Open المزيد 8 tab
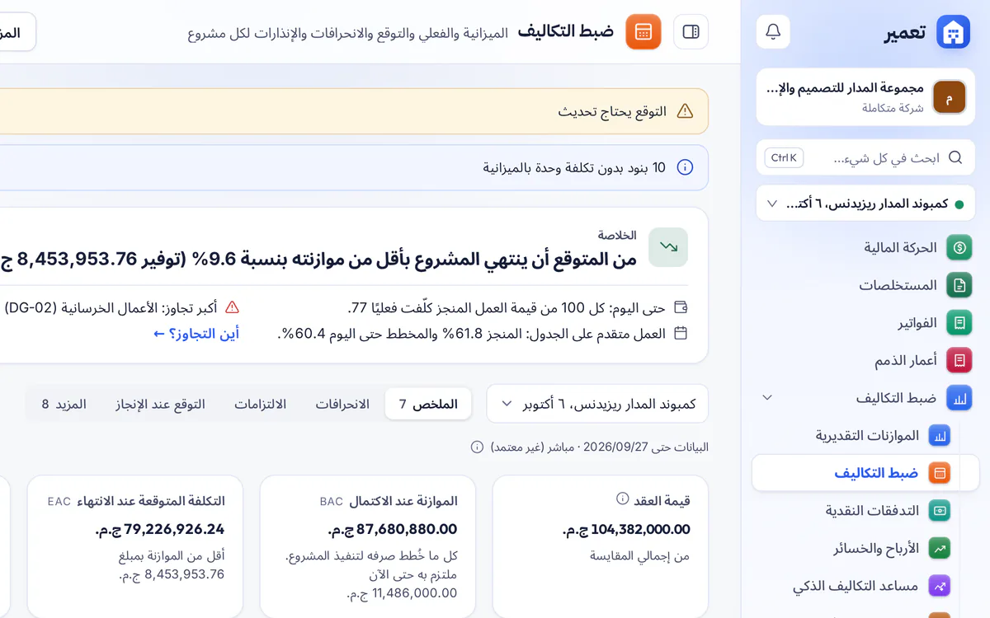This screenshot has width=990, height=618. click(x=64, y=405)
